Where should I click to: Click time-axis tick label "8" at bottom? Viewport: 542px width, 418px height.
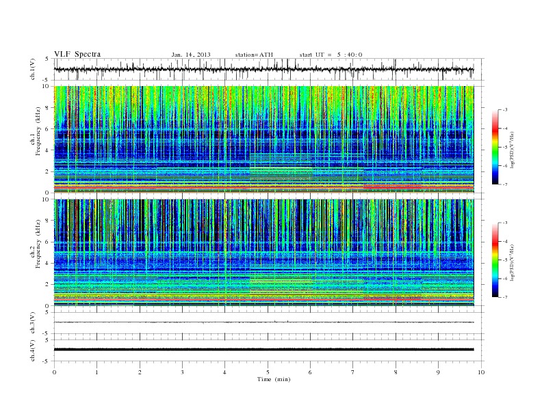[396, 372]
